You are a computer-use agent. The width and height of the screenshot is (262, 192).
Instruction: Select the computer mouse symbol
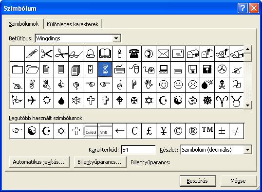click(x=134, y=69)
